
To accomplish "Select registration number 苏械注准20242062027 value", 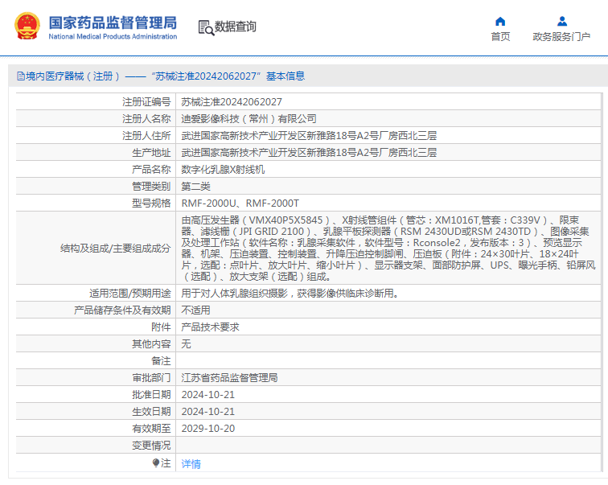I will coord(232,102).
